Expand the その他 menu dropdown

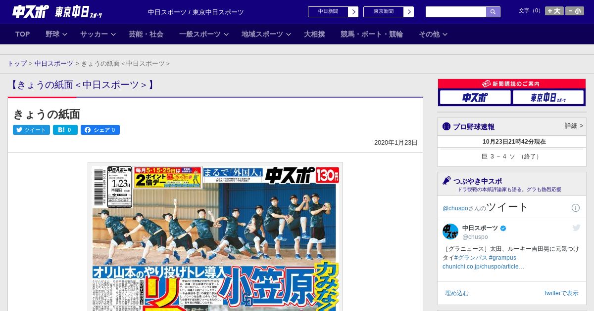(433, 34)
